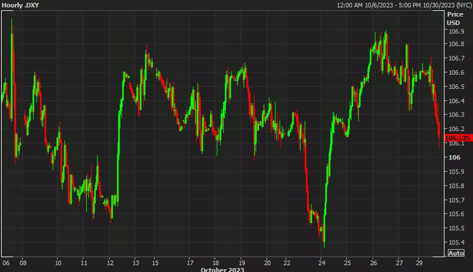Click the '19' date label on time axis
The height and width of the screenshot is (272, 473).
coord(242,263)
